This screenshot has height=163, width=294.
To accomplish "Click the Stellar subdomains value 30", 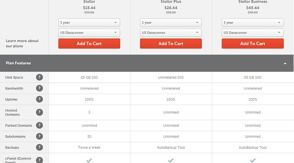I will pos(89,137).
